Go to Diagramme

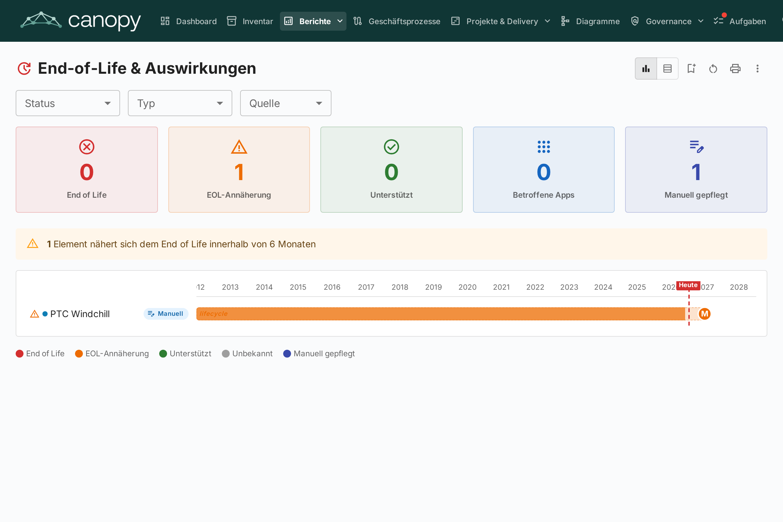point(590,21)
